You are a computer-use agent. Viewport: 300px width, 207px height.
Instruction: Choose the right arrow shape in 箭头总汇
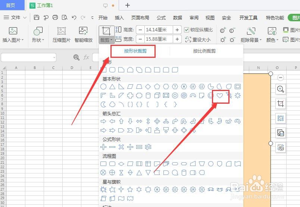[103, 121]
